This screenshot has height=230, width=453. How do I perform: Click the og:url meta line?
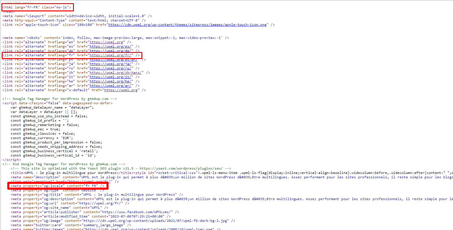tap(70, 203)
